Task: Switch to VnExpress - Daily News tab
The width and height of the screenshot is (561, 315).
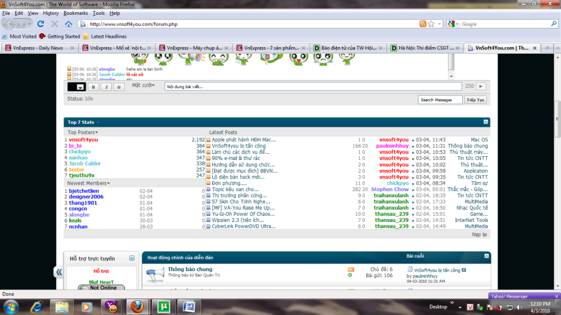Action: (x=38, y=48)
